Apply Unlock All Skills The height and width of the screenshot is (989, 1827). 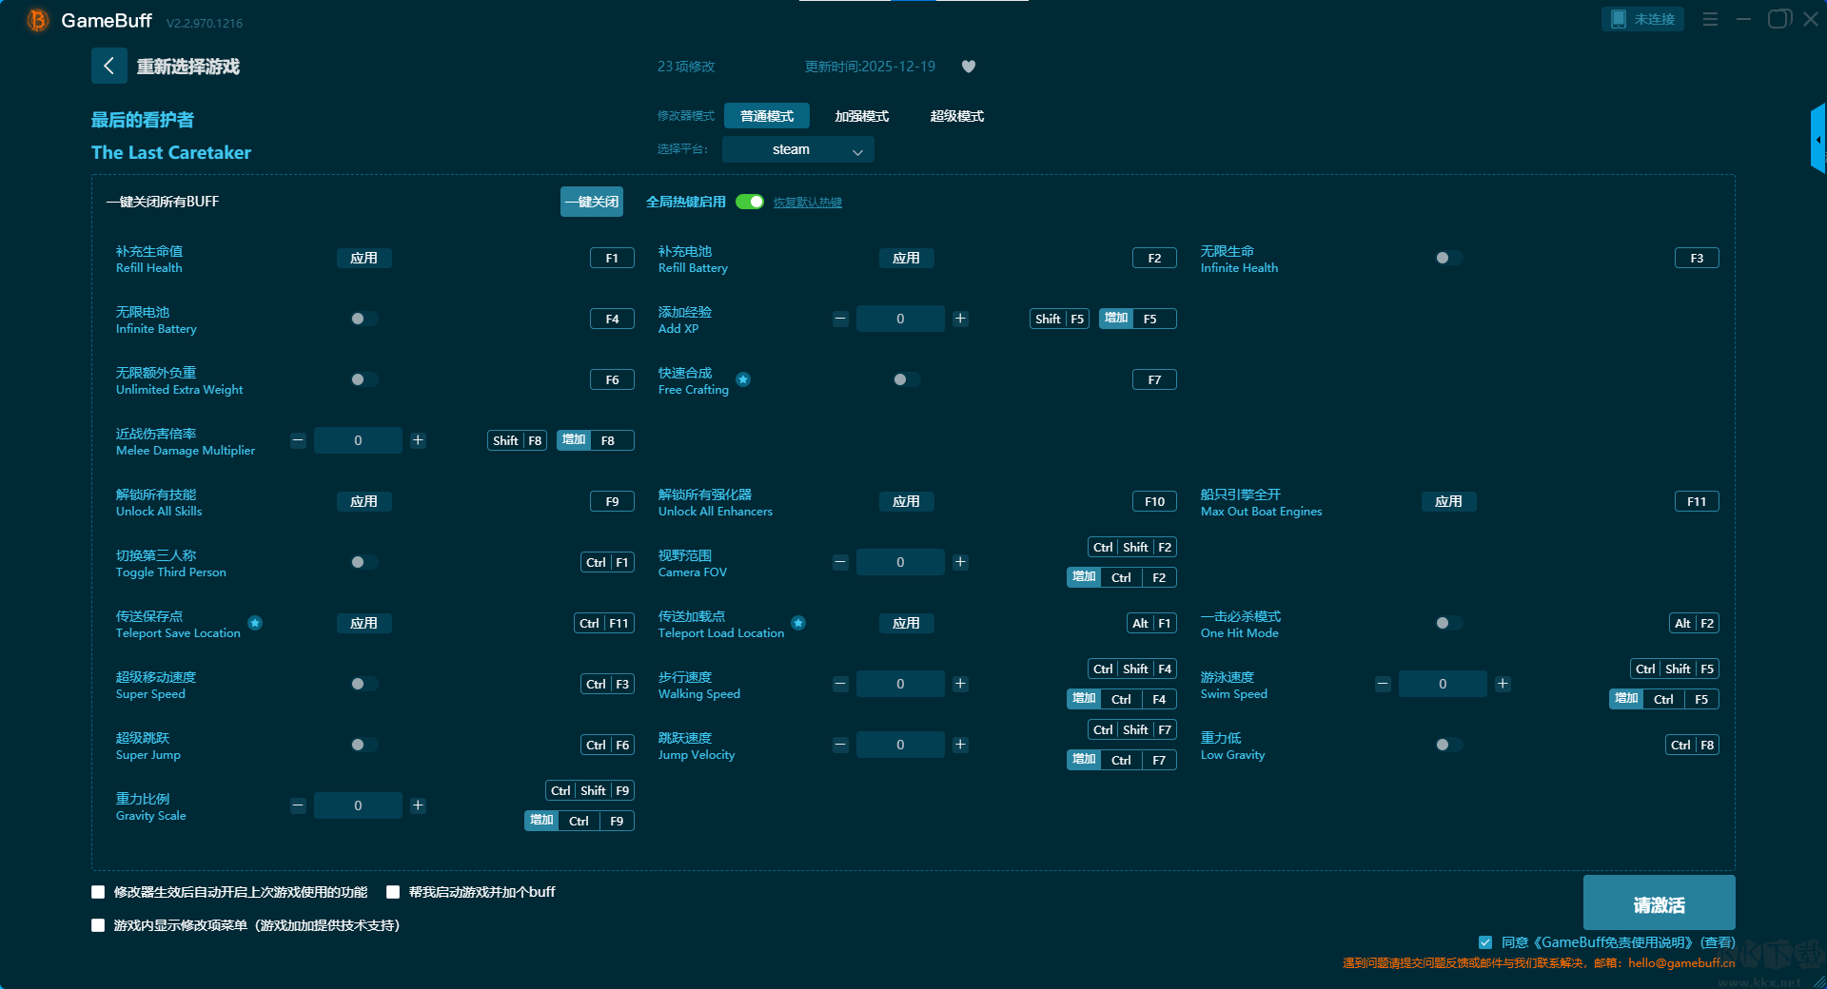click(x=363, y=501)
